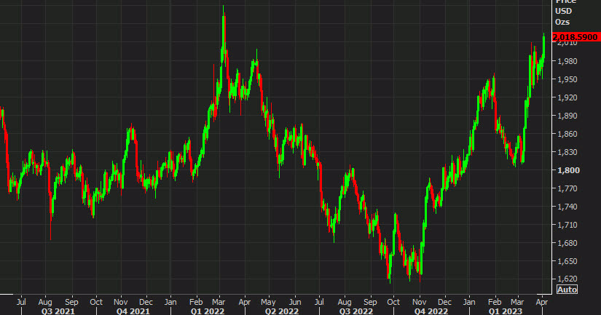This screenshot has width=601, height=315.
Task: Click the USD currency label
Action: pyautogui.click(x=563, y=11)
